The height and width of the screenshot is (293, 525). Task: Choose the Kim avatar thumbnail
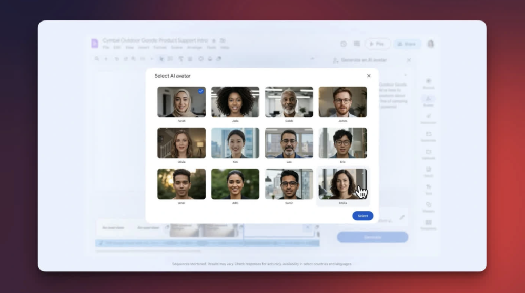[x=235, y=143]
